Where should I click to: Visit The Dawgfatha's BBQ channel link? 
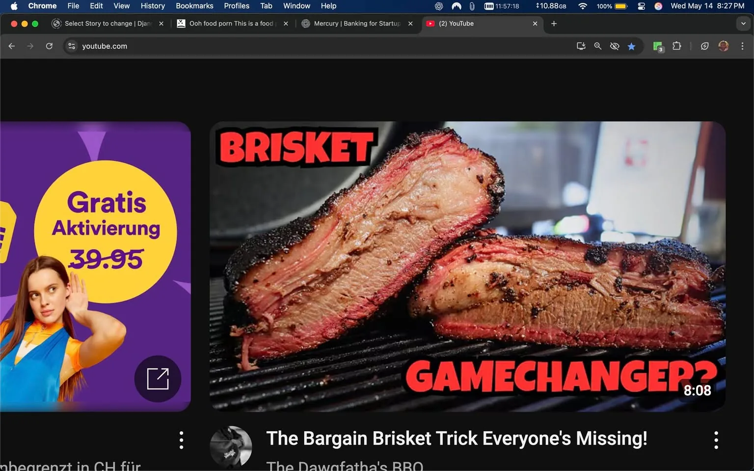click(x=345, y=464)
